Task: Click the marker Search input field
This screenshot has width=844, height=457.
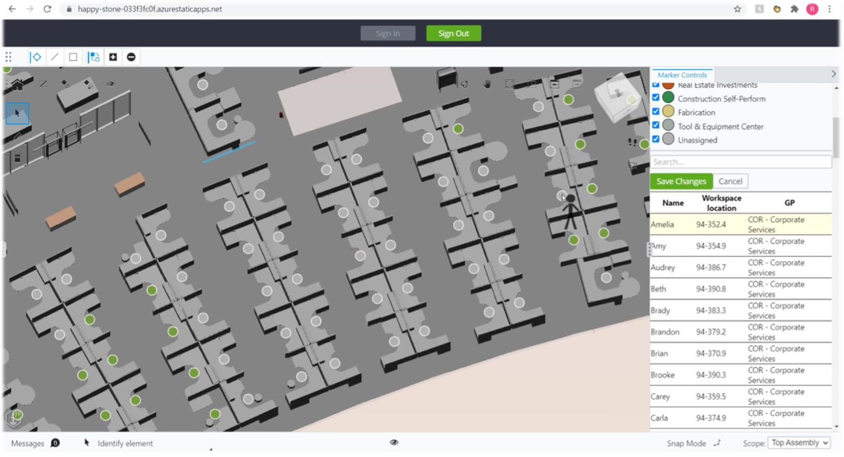Action: pos(740,161)
